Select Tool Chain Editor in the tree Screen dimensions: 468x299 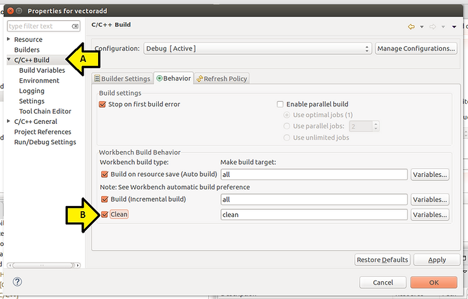coord(45,111)
